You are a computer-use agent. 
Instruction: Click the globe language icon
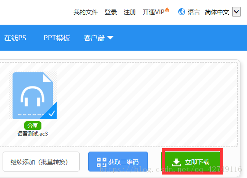[x=182, y=12]
